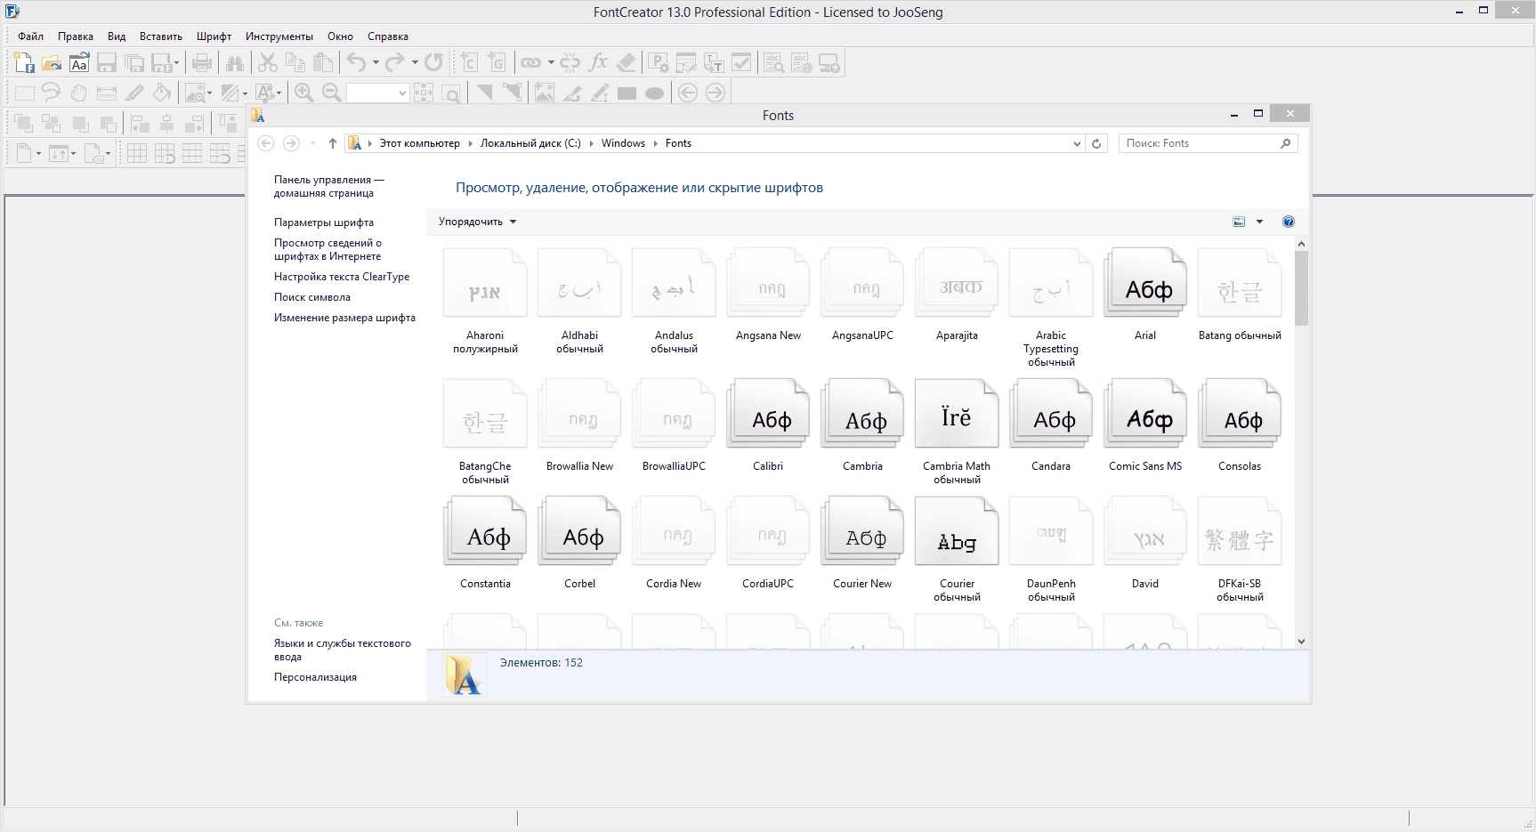Expand the Undo history dropdown arrow
1536x832 pixels.
[x=376, y=62]
